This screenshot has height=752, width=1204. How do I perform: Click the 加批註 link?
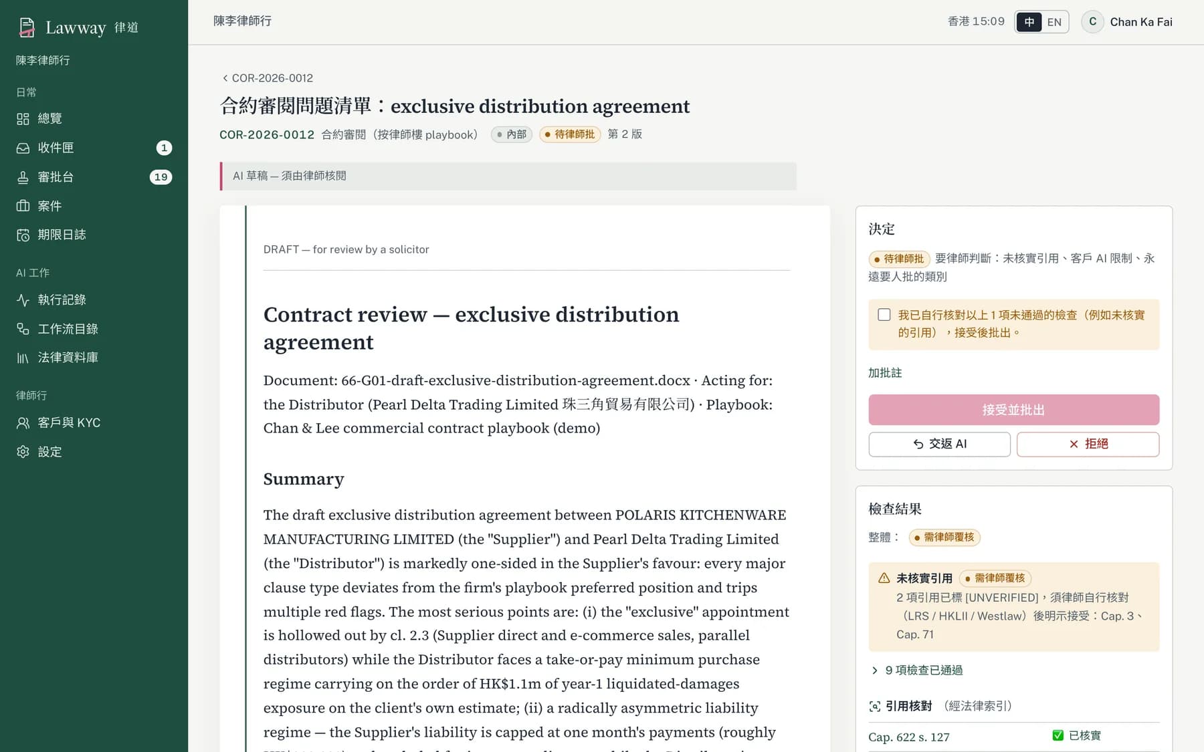(885, 373)
